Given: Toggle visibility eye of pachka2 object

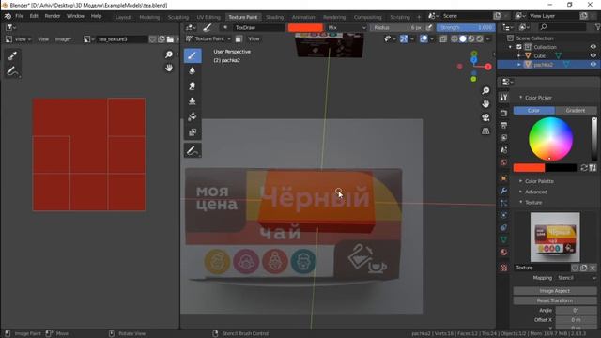Looking at the screenshot, I should point(593,65).
